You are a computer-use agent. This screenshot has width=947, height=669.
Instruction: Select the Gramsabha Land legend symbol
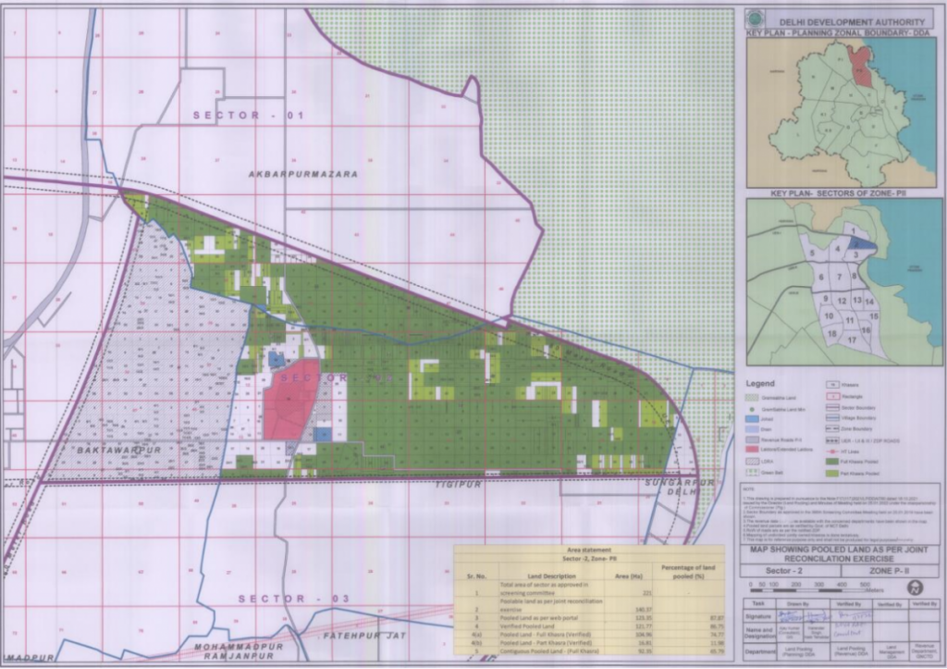[x=752, y=398]
